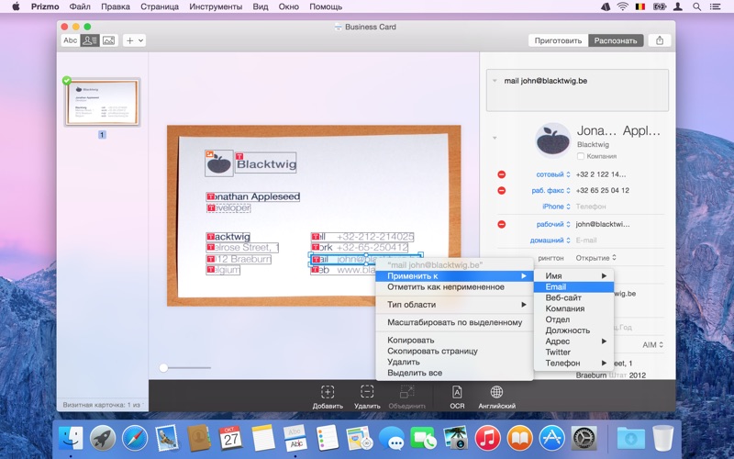Open the Адрес submenu
The height and width of the screenshot is (459, 734).
point(573,341)
